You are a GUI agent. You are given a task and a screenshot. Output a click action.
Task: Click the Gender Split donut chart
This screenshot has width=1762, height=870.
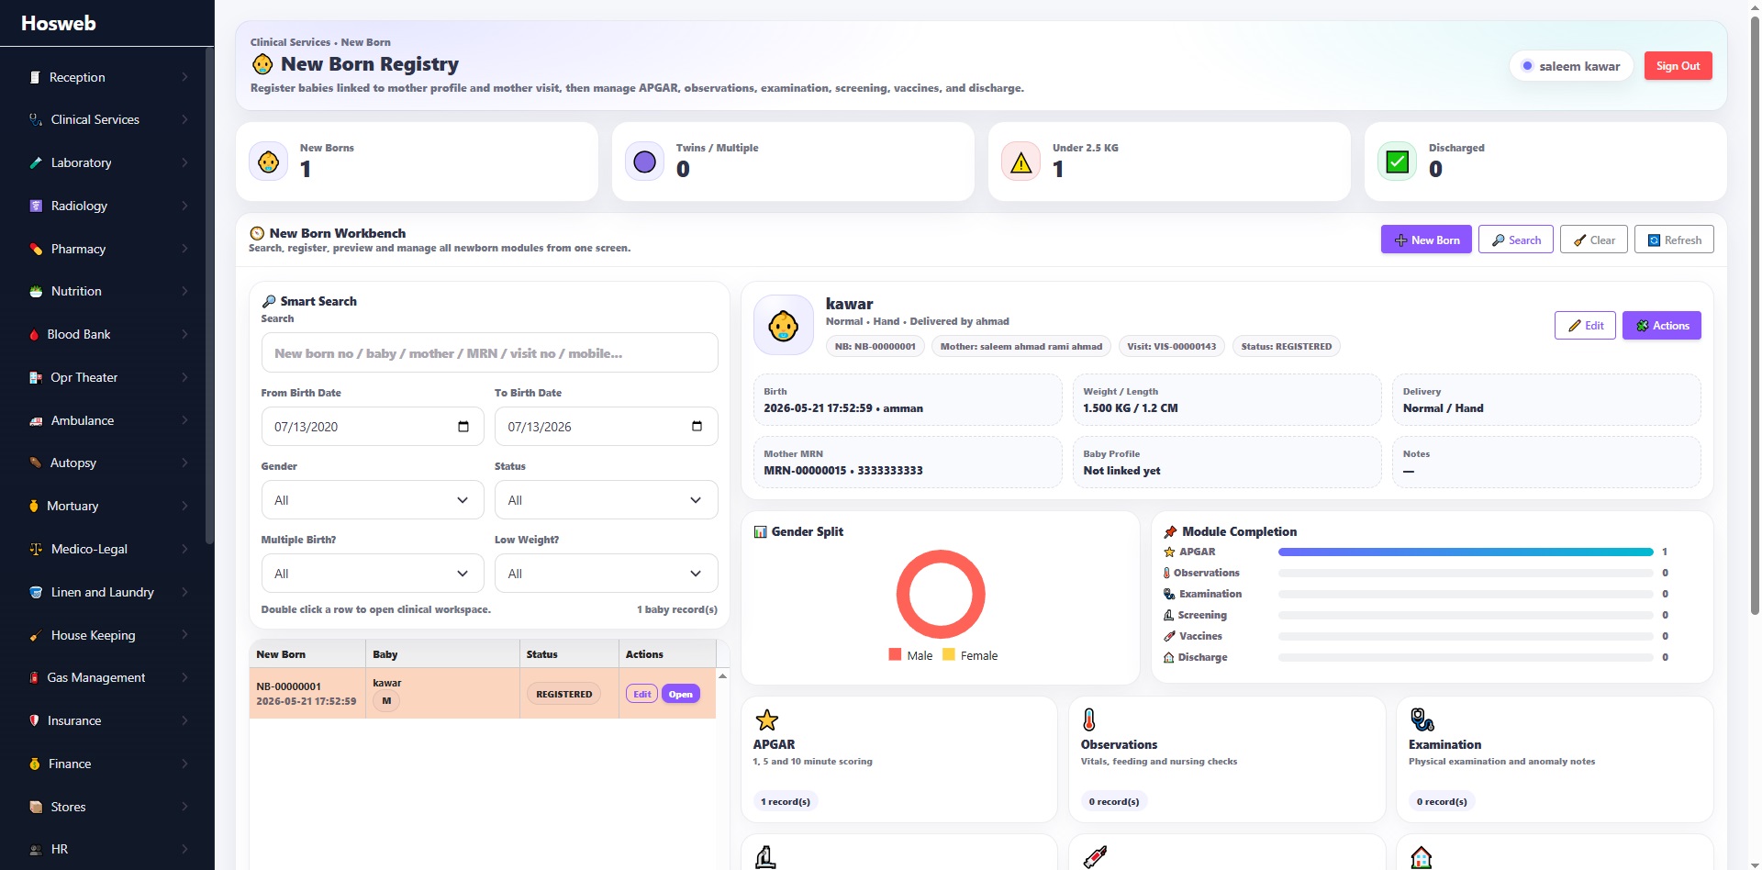coord(941,594)
